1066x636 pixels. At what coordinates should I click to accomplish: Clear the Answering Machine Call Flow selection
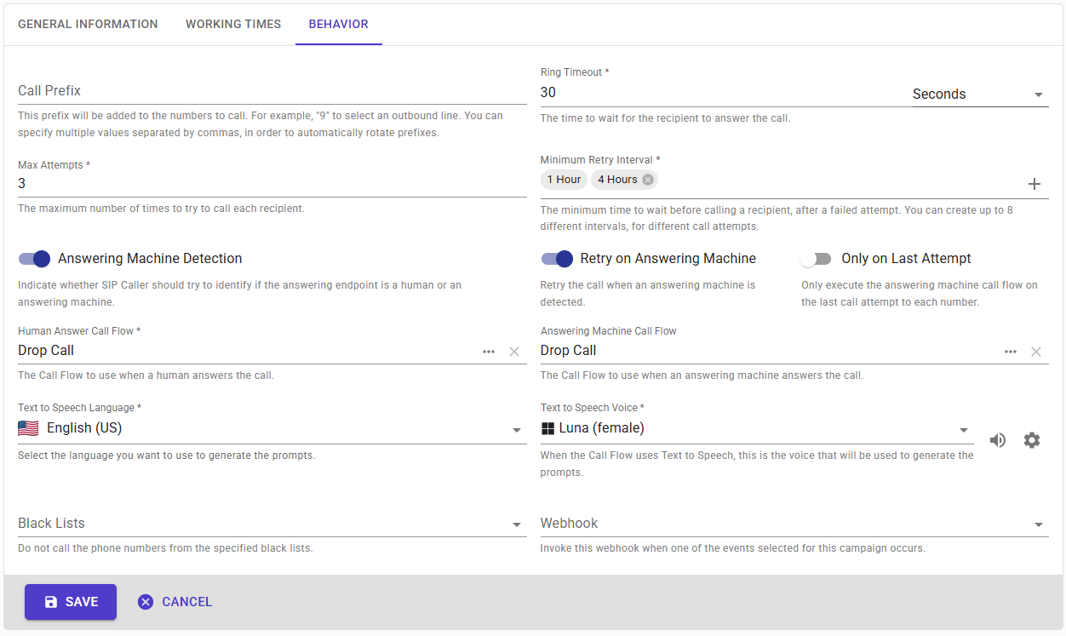pos(1036,352)
